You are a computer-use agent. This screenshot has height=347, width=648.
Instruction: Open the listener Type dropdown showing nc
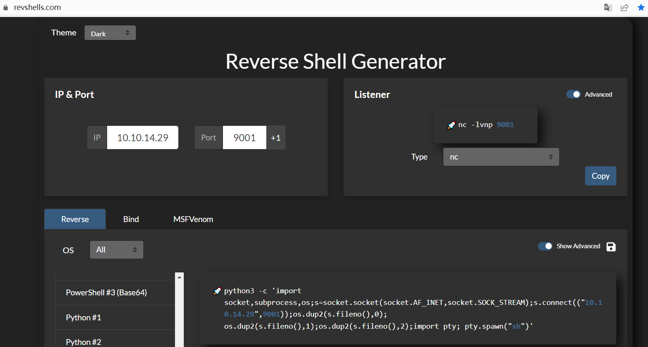pyautogui.click(x=501, y=157)
